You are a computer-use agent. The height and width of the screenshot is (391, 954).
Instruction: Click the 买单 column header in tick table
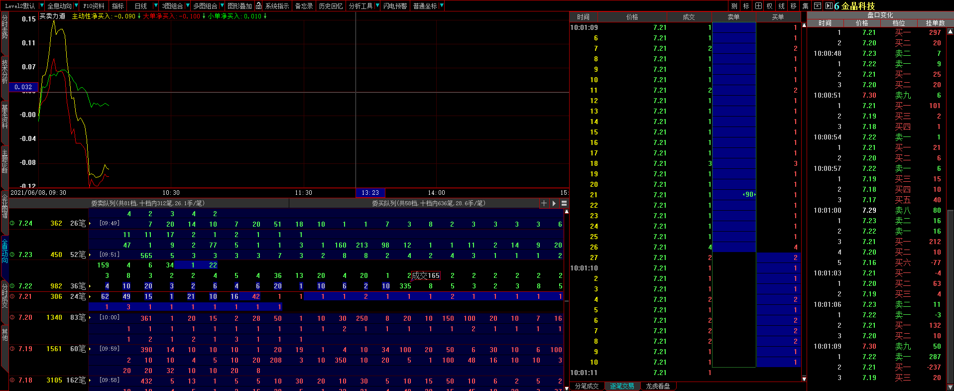[778, 17]
